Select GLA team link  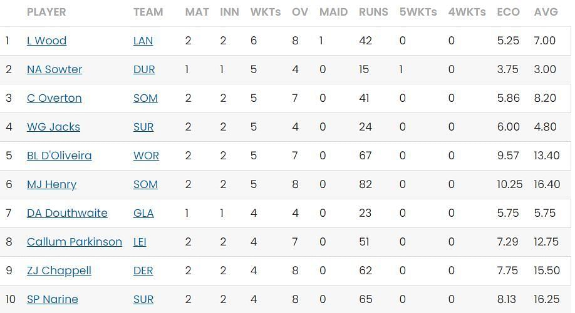pyautogui.click(x=143, y=213)
